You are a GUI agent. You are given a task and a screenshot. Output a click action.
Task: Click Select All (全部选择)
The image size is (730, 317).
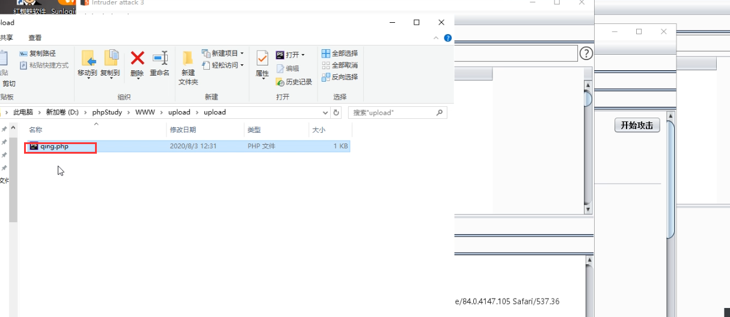click(x=340, y=53)
